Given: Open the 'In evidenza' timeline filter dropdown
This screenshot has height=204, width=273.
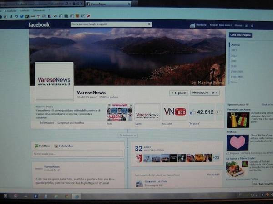Looking at the screenshot, I should (127, 135).
